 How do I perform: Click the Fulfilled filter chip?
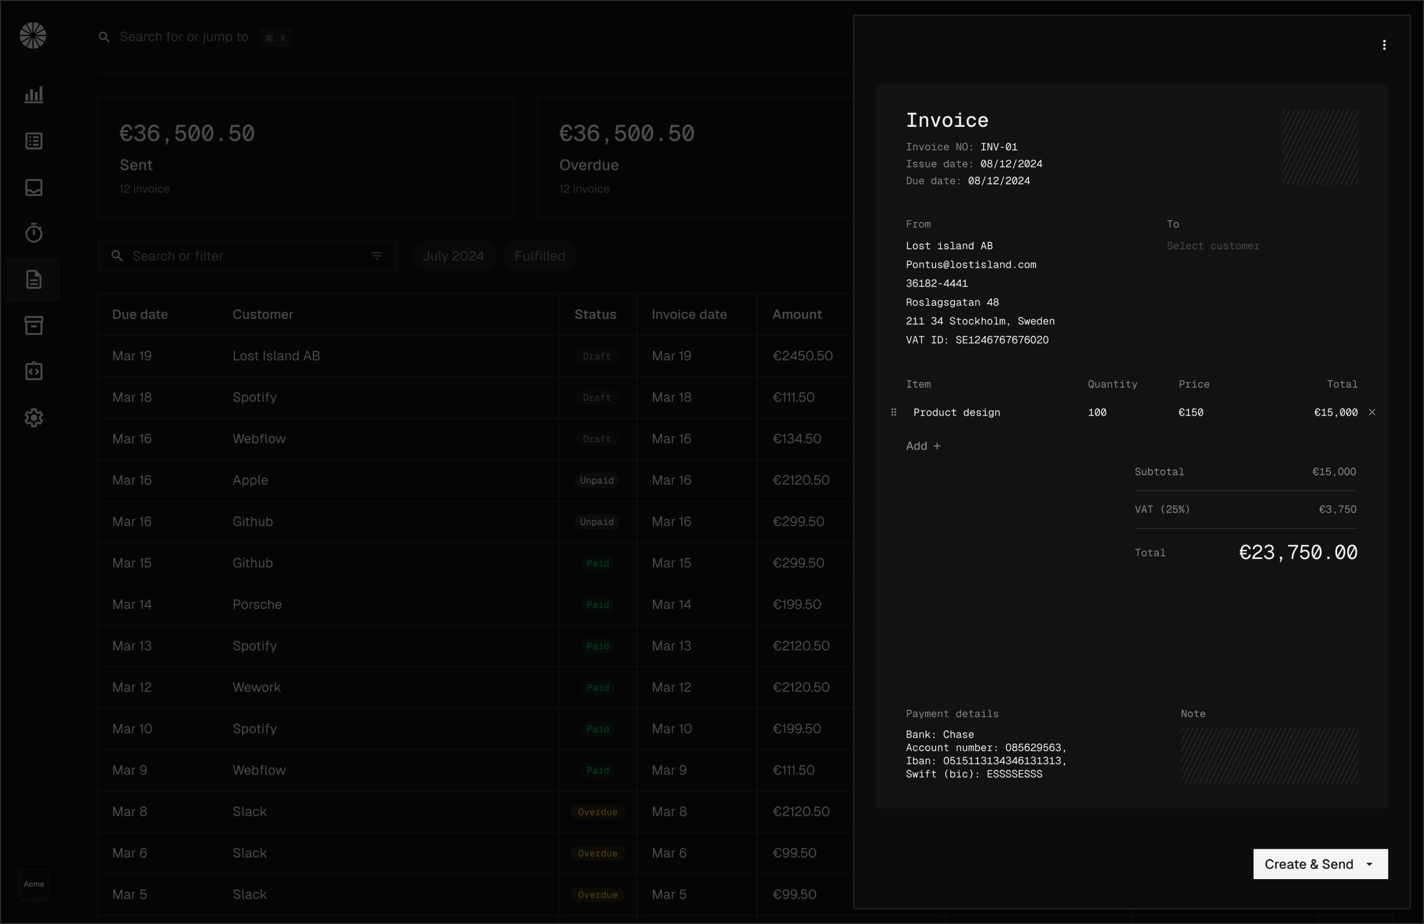539,256
